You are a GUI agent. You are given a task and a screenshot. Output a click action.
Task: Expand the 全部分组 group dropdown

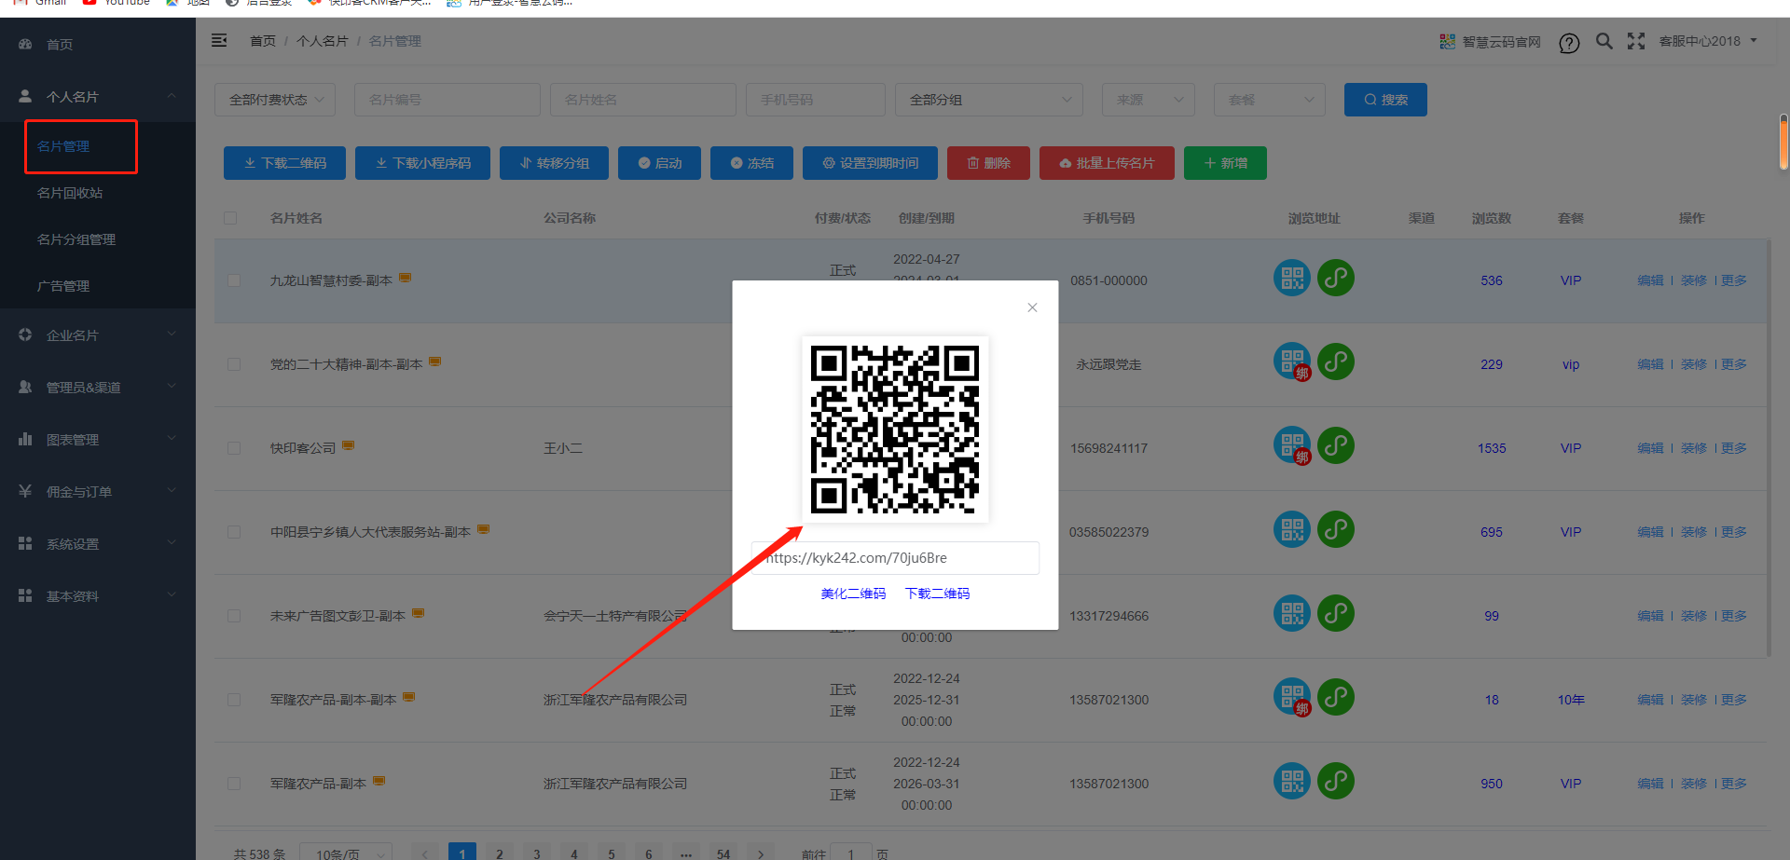click(x=988, y=100)
